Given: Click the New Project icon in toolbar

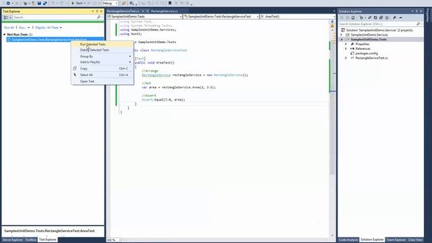Looking at the screenshot, I should click(26, 3).
